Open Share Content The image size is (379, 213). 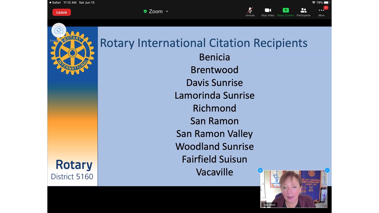[285, 12]
